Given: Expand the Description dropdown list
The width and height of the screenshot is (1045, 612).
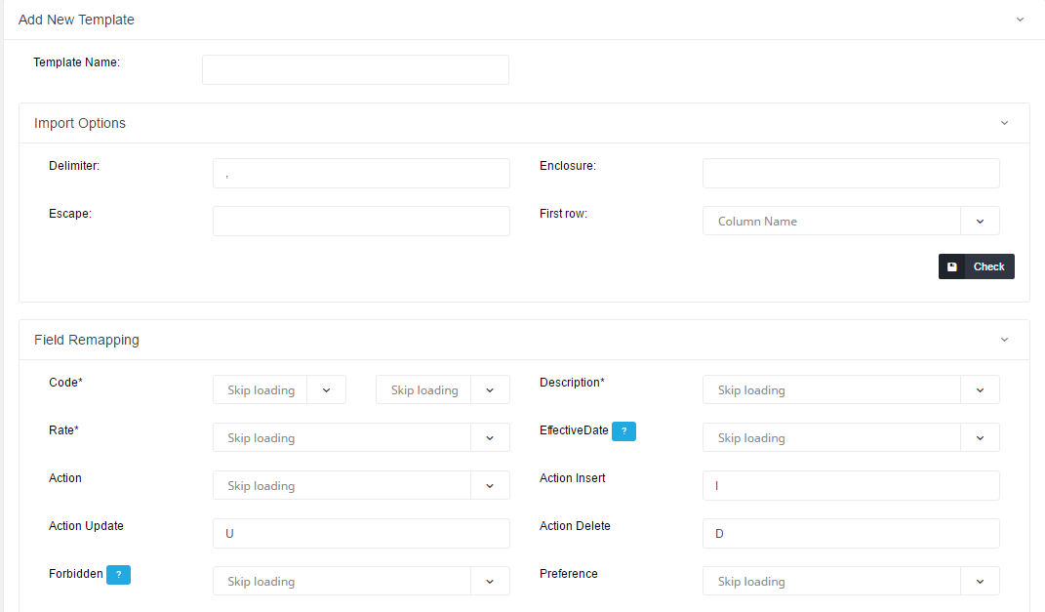Looking at the screenshot, I should click(x=850, y=390).
